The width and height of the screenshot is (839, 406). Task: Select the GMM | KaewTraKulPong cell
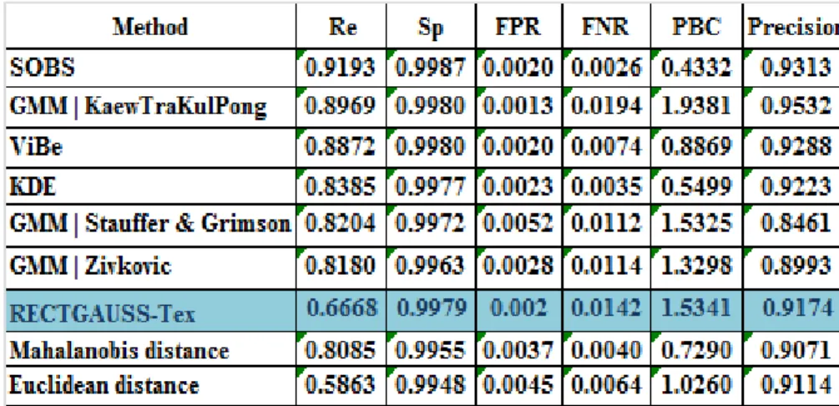pos(149,107)
